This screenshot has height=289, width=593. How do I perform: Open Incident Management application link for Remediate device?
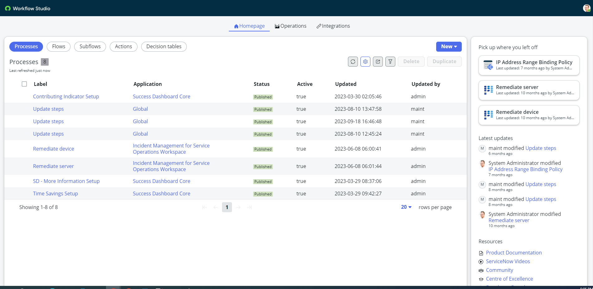pyautogui.click(x=171, y=149)
